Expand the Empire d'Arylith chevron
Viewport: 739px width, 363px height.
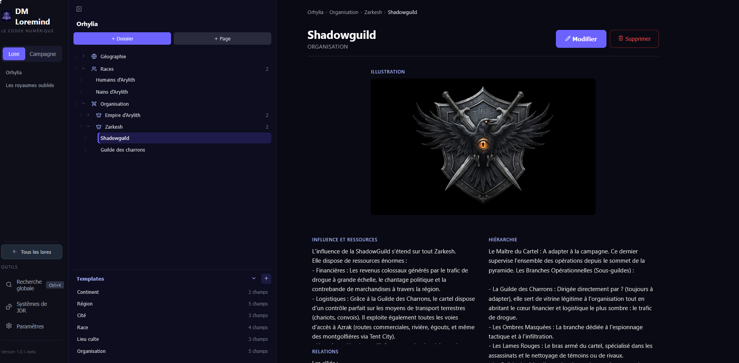pyautogui.click(x=88, y=115)
